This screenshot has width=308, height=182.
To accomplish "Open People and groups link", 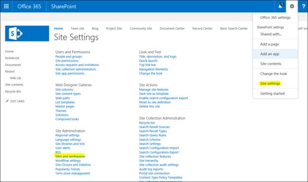I will coord(69,57).
